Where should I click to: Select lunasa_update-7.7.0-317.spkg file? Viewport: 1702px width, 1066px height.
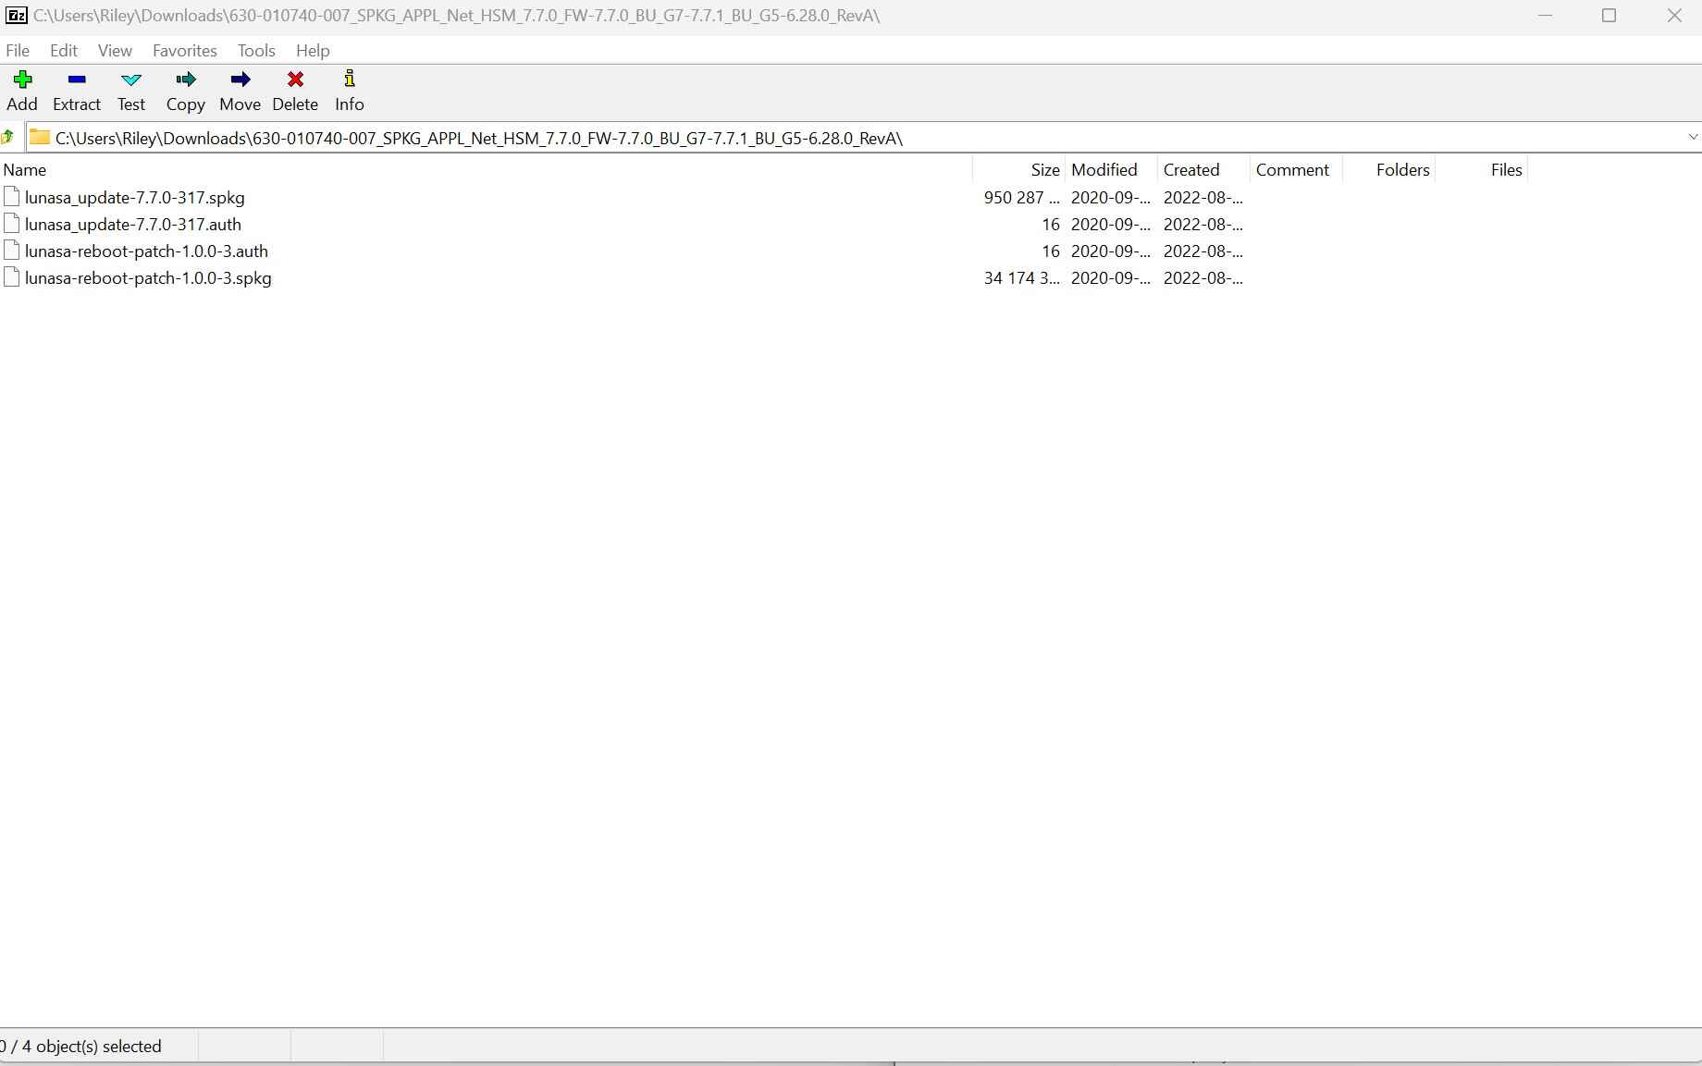[134, 198]
